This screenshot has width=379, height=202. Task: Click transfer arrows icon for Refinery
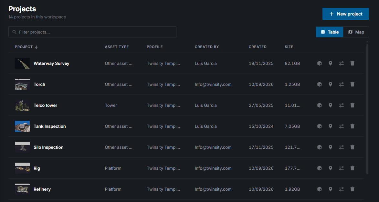(341, 189)
